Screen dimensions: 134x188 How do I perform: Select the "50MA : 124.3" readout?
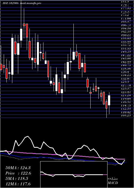18,168
